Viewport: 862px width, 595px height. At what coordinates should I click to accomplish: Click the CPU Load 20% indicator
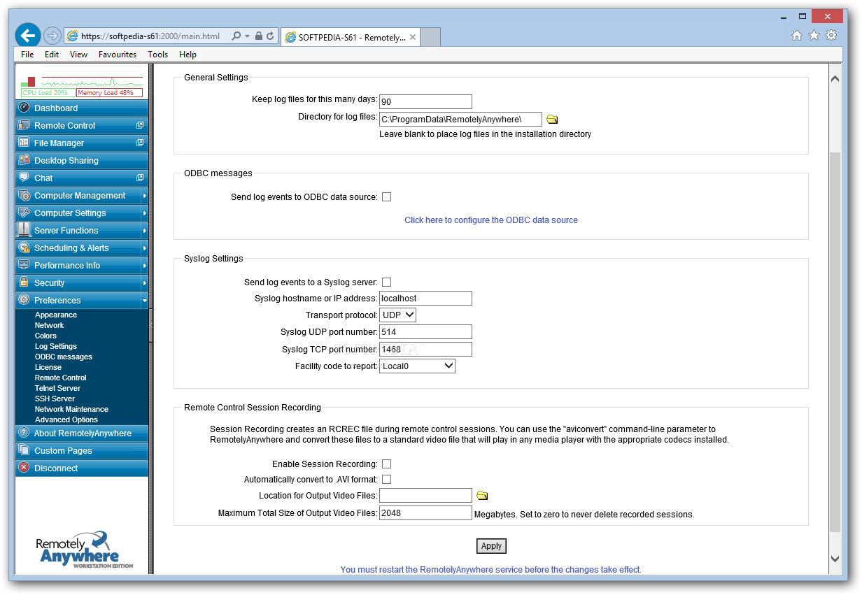click(48, 92)
